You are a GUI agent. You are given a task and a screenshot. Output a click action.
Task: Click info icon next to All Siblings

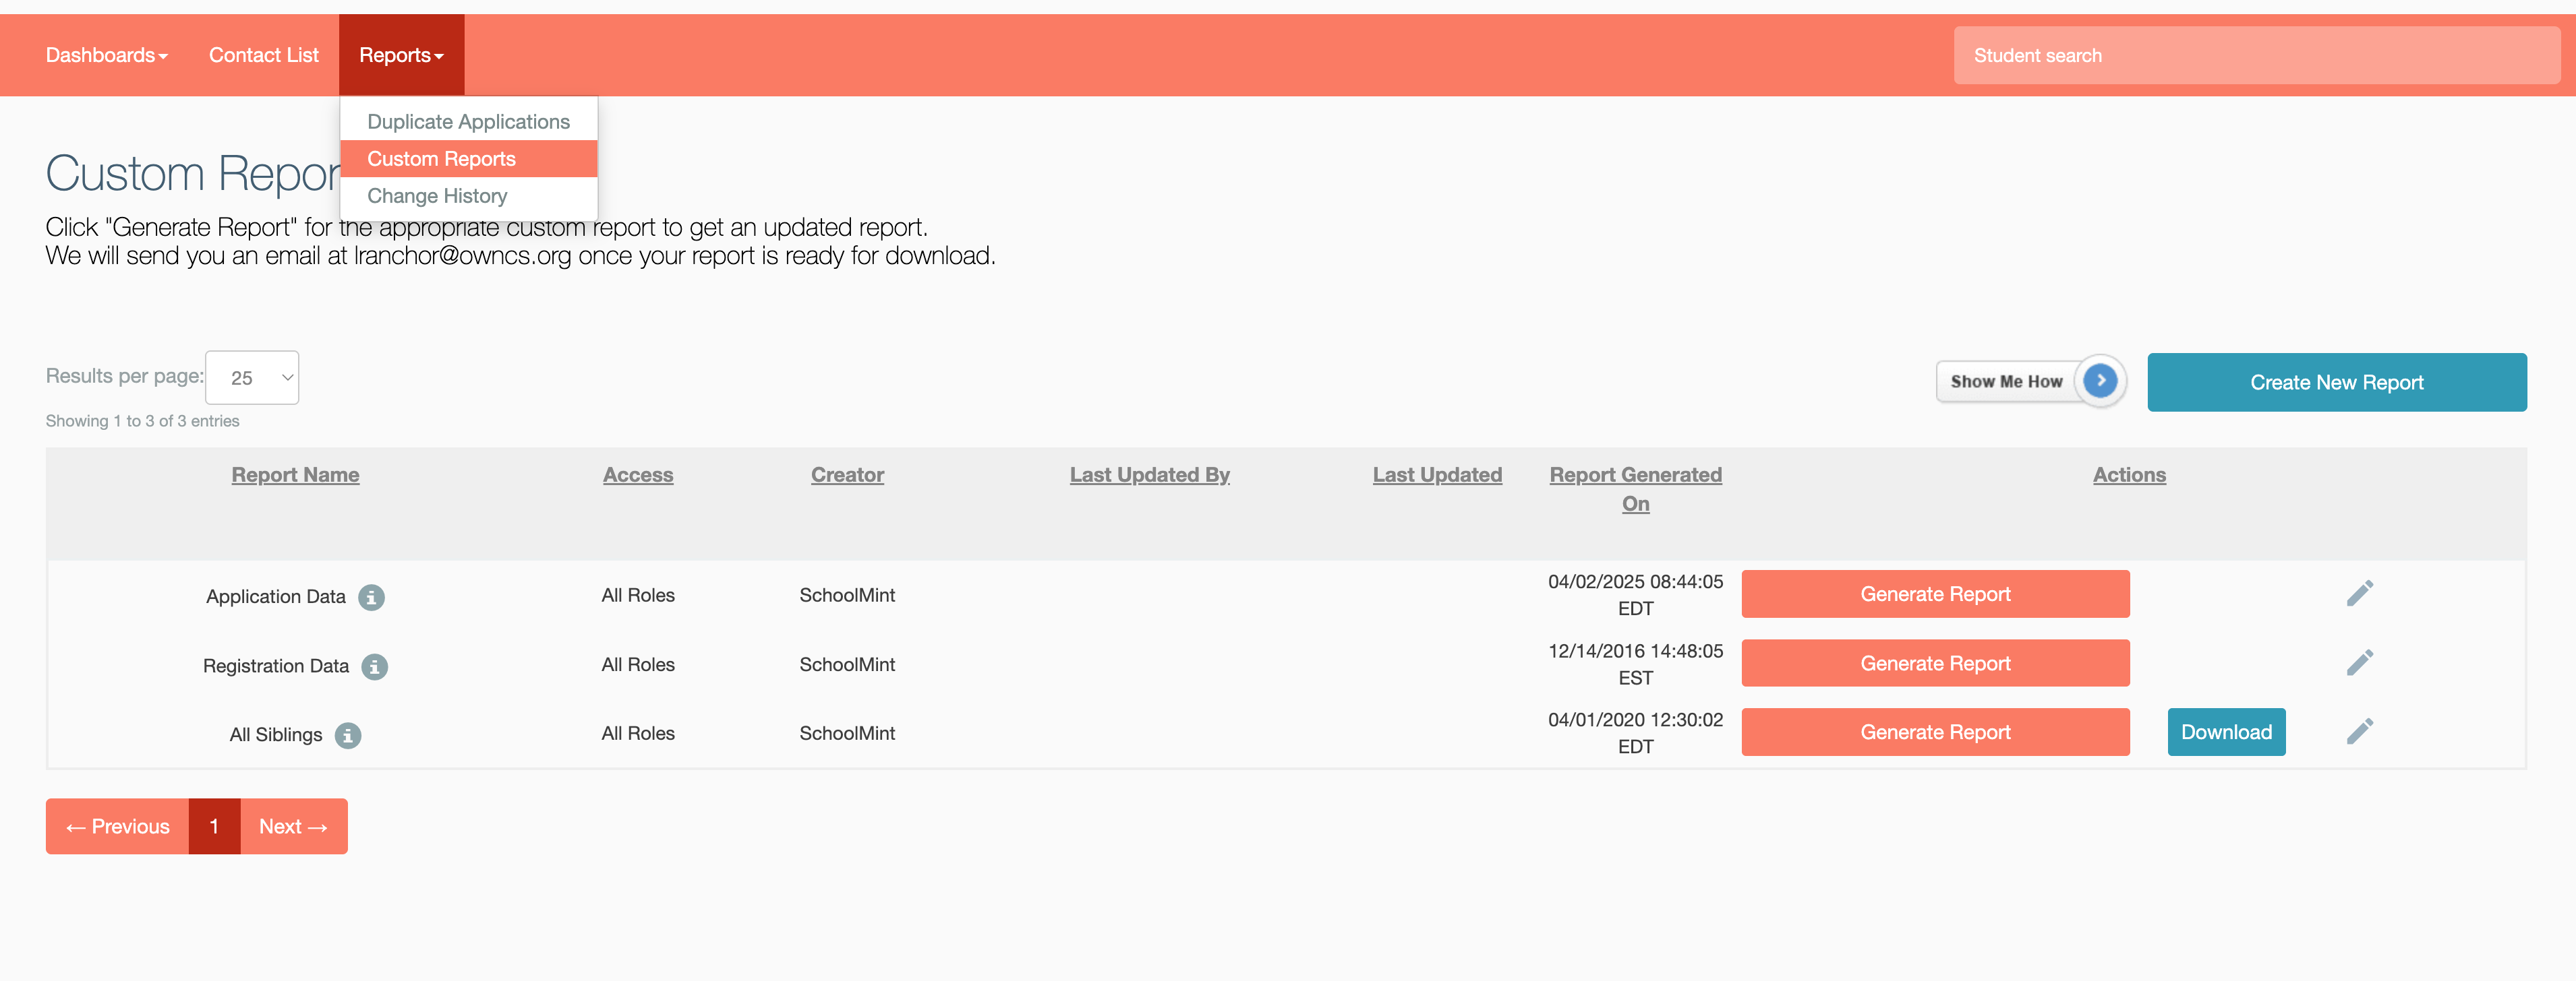coord(347,735)
